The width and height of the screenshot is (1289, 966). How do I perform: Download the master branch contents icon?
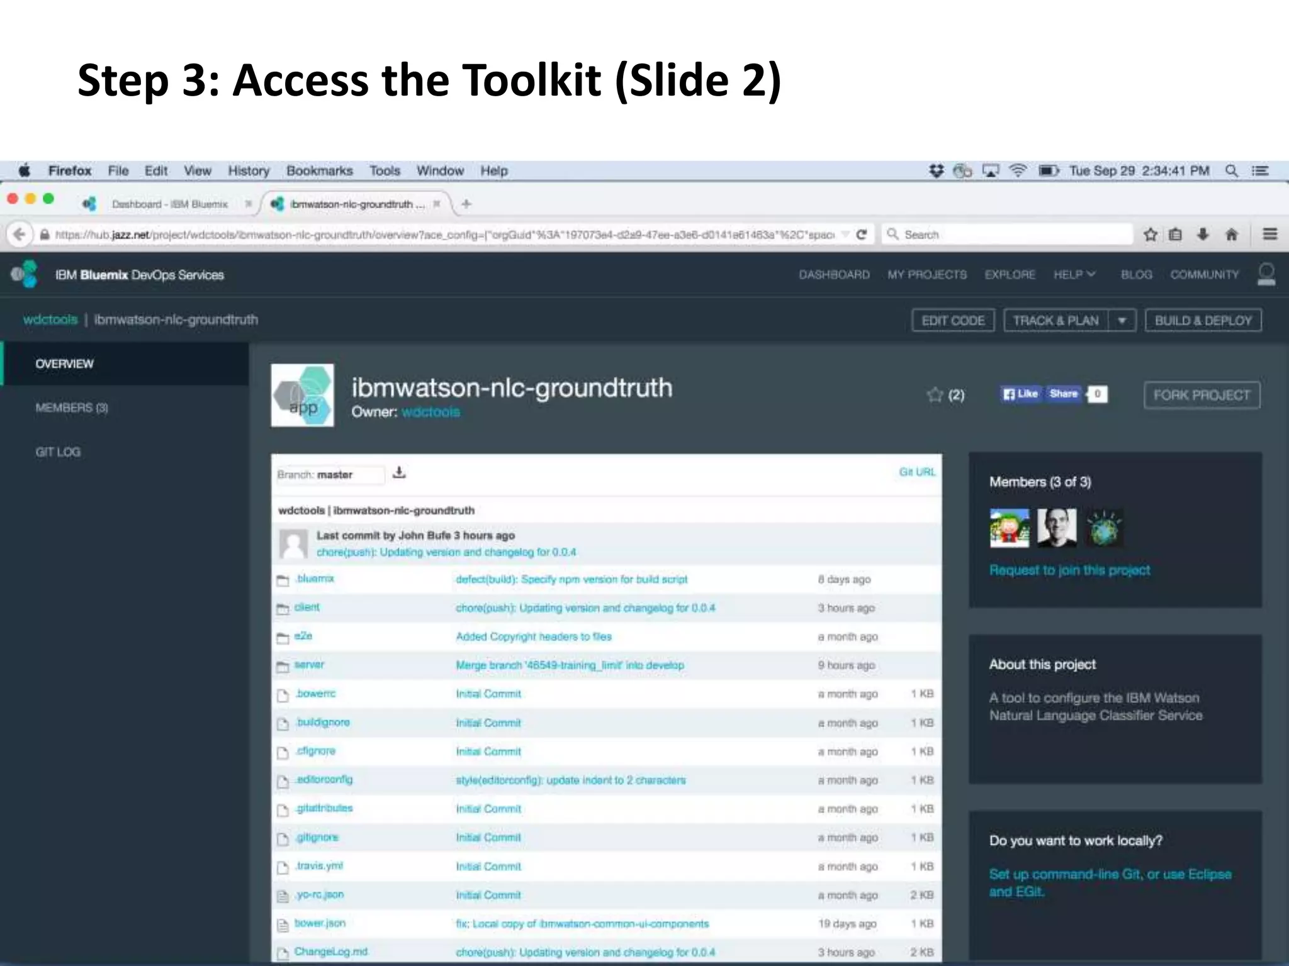[399, 473]
